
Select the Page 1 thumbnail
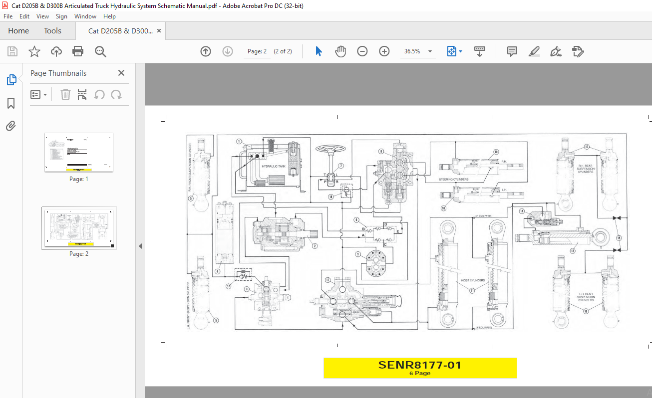pyautogui.click(x=79, y=152)
